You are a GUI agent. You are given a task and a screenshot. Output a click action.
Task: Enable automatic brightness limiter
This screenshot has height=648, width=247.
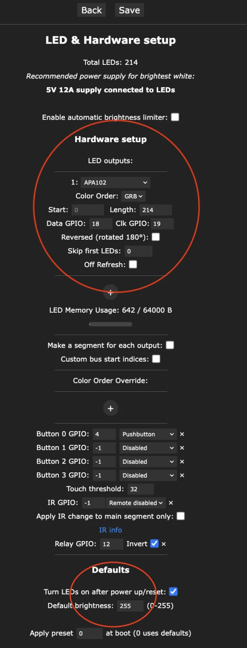pyautogui.click(x=175, y=117)
